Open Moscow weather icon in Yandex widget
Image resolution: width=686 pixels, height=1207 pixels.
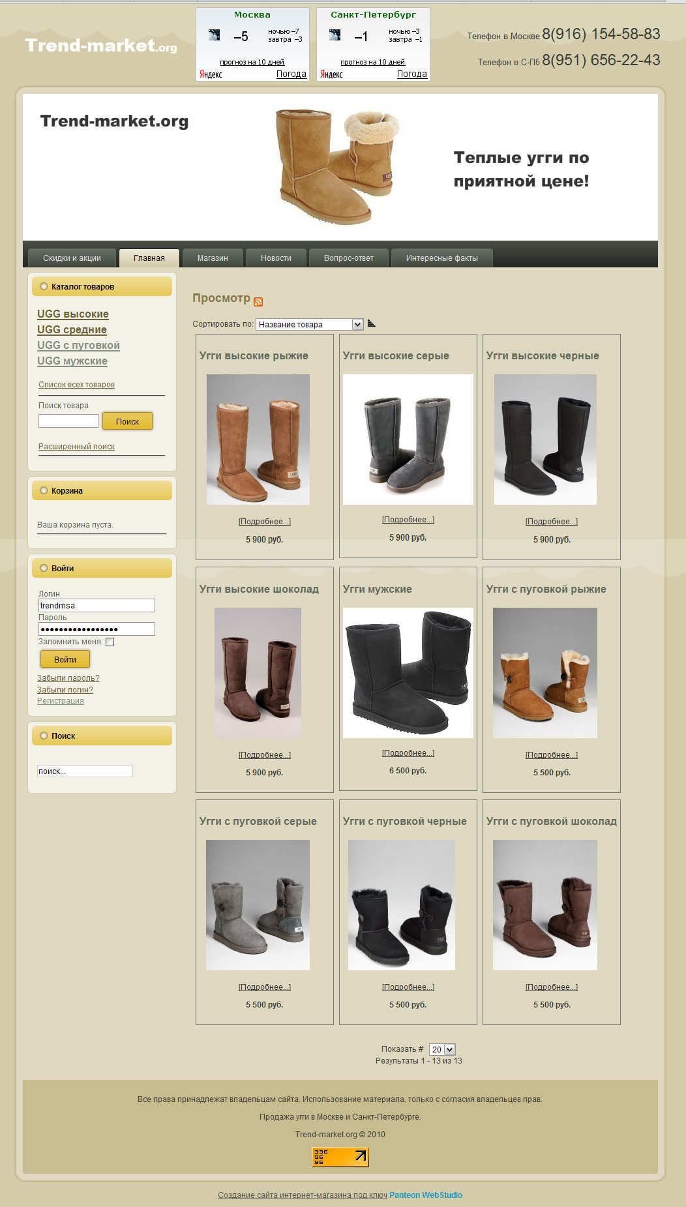point(214,35)
